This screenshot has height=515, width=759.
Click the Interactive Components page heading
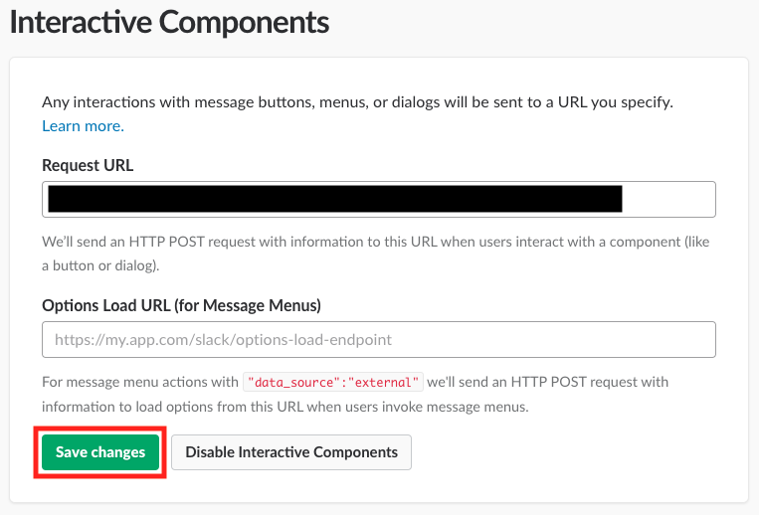point(169,20)
